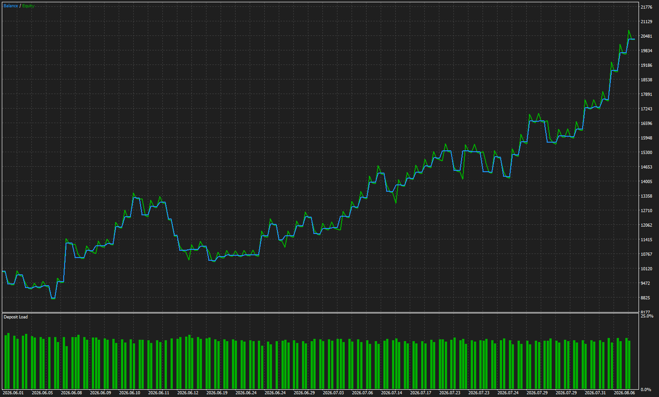The width and height of the screenshot is (659, 397).
Task: Click the 14005 axis label
Action: point(646,182)
